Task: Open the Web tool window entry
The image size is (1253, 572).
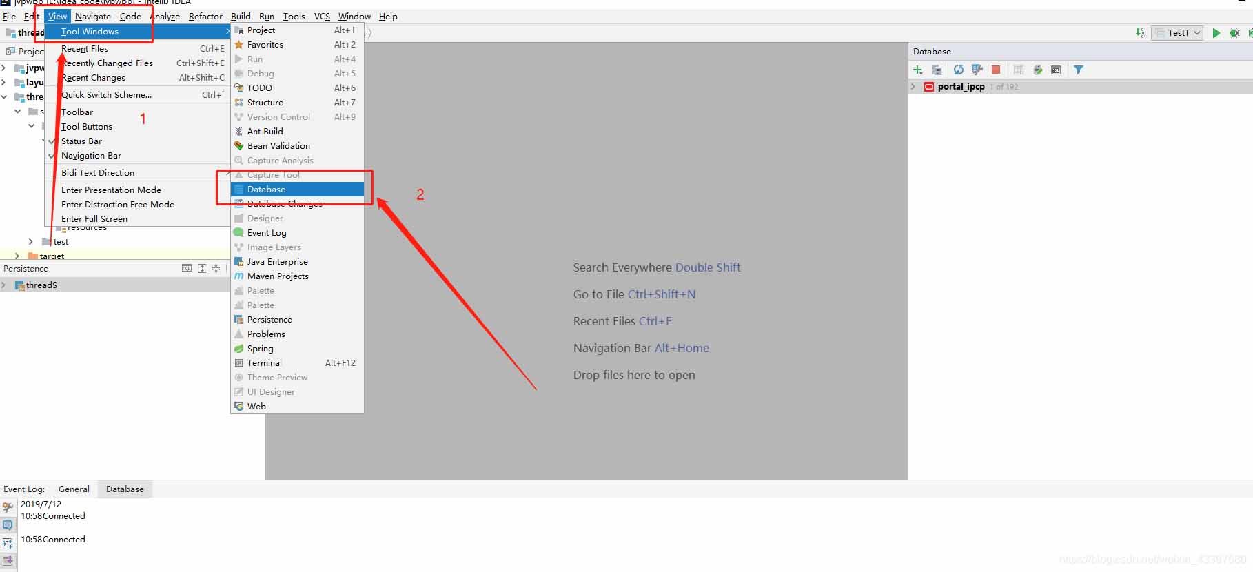Action: click(x=297, y=407)
